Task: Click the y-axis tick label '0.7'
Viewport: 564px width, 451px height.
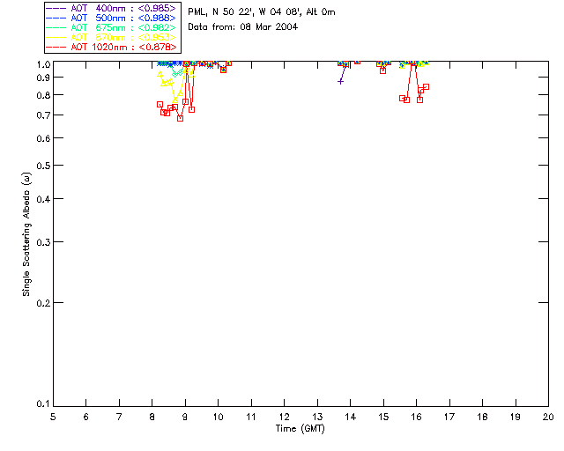Action: [x=43, y=115]
